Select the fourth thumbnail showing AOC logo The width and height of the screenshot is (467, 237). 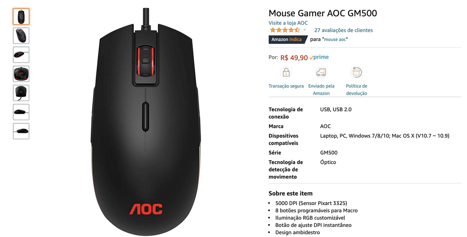click(x=21, y=74)
